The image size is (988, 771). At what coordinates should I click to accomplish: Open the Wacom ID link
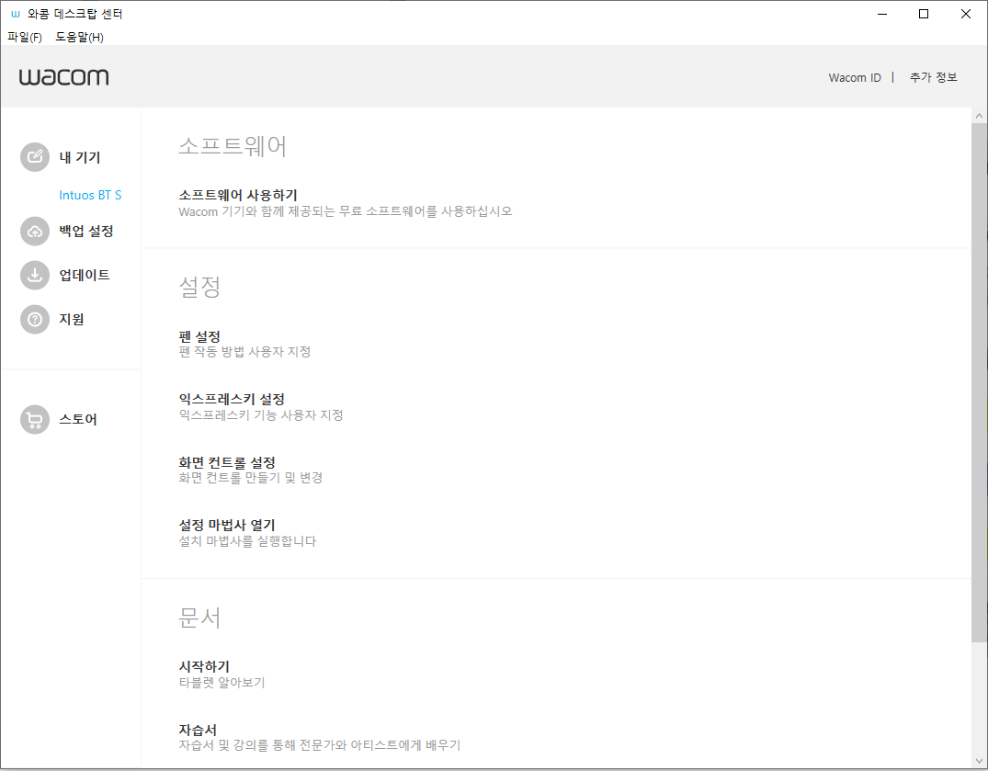[855, 77]
